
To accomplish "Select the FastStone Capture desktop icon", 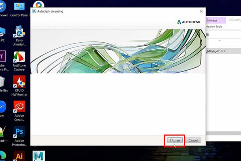I will pyautogui.click(x=19, y=61).
